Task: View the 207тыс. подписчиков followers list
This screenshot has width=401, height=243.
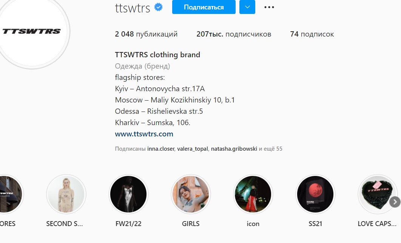Action: tap(234, 34)
